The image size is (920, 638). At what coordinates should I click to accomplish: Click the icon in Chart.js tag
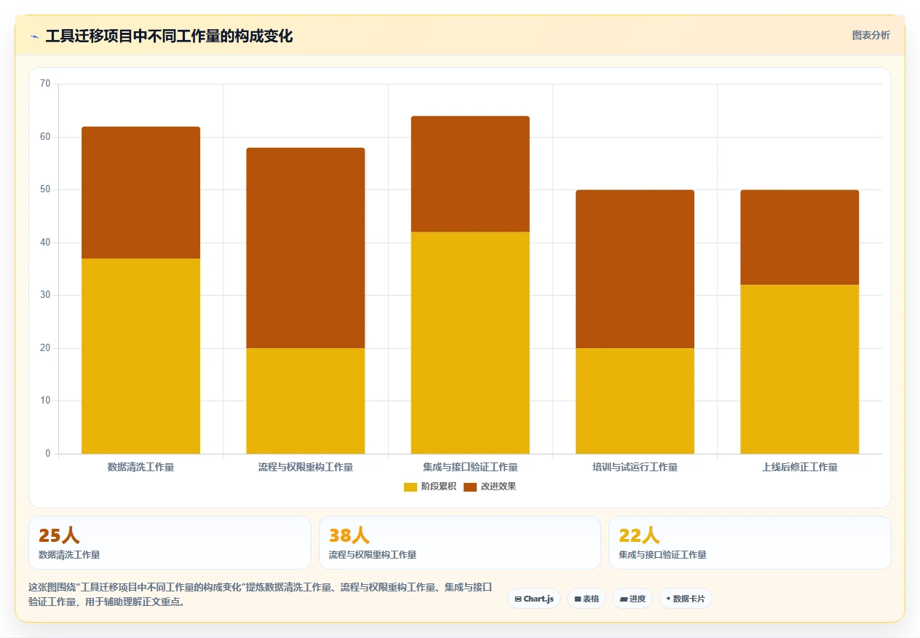coord(518,599)
